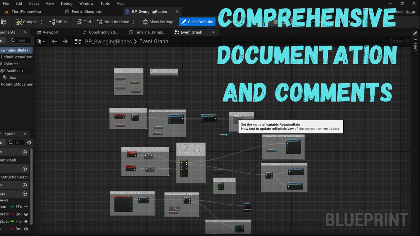Toggle the closed-eye visibility of the first variable

point(26,206)
